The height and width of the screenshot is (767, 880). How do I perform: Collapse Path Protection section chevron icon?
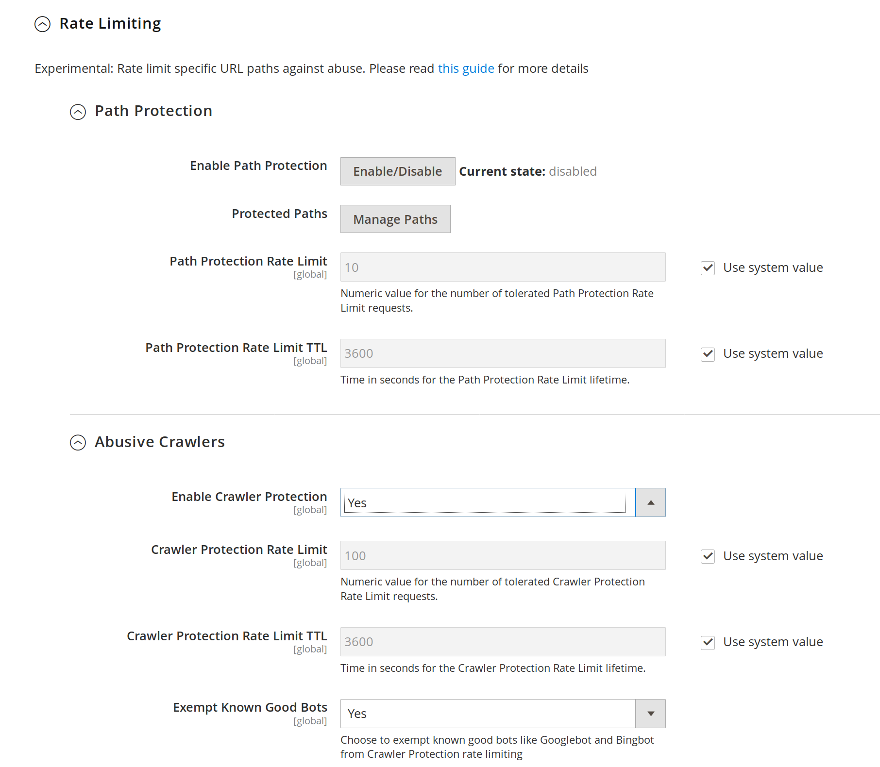coord(78,112)
